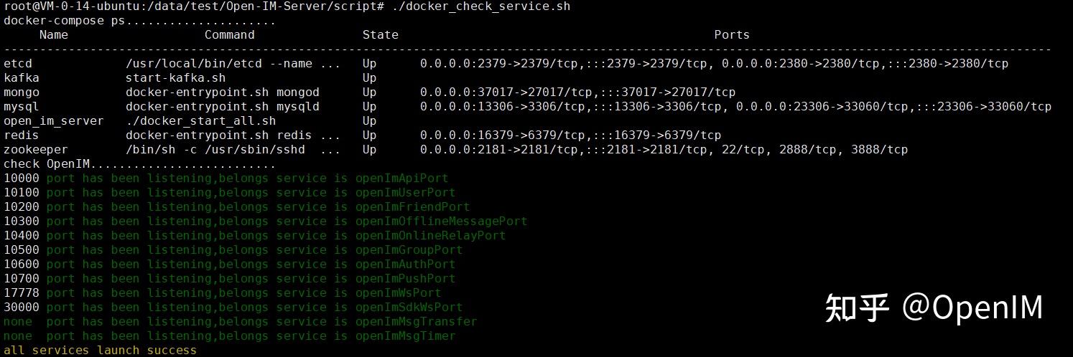The width and height of the screenshot is (1073, 357).
Task: Click the Ports column header
Action: (x=731, y=34)
